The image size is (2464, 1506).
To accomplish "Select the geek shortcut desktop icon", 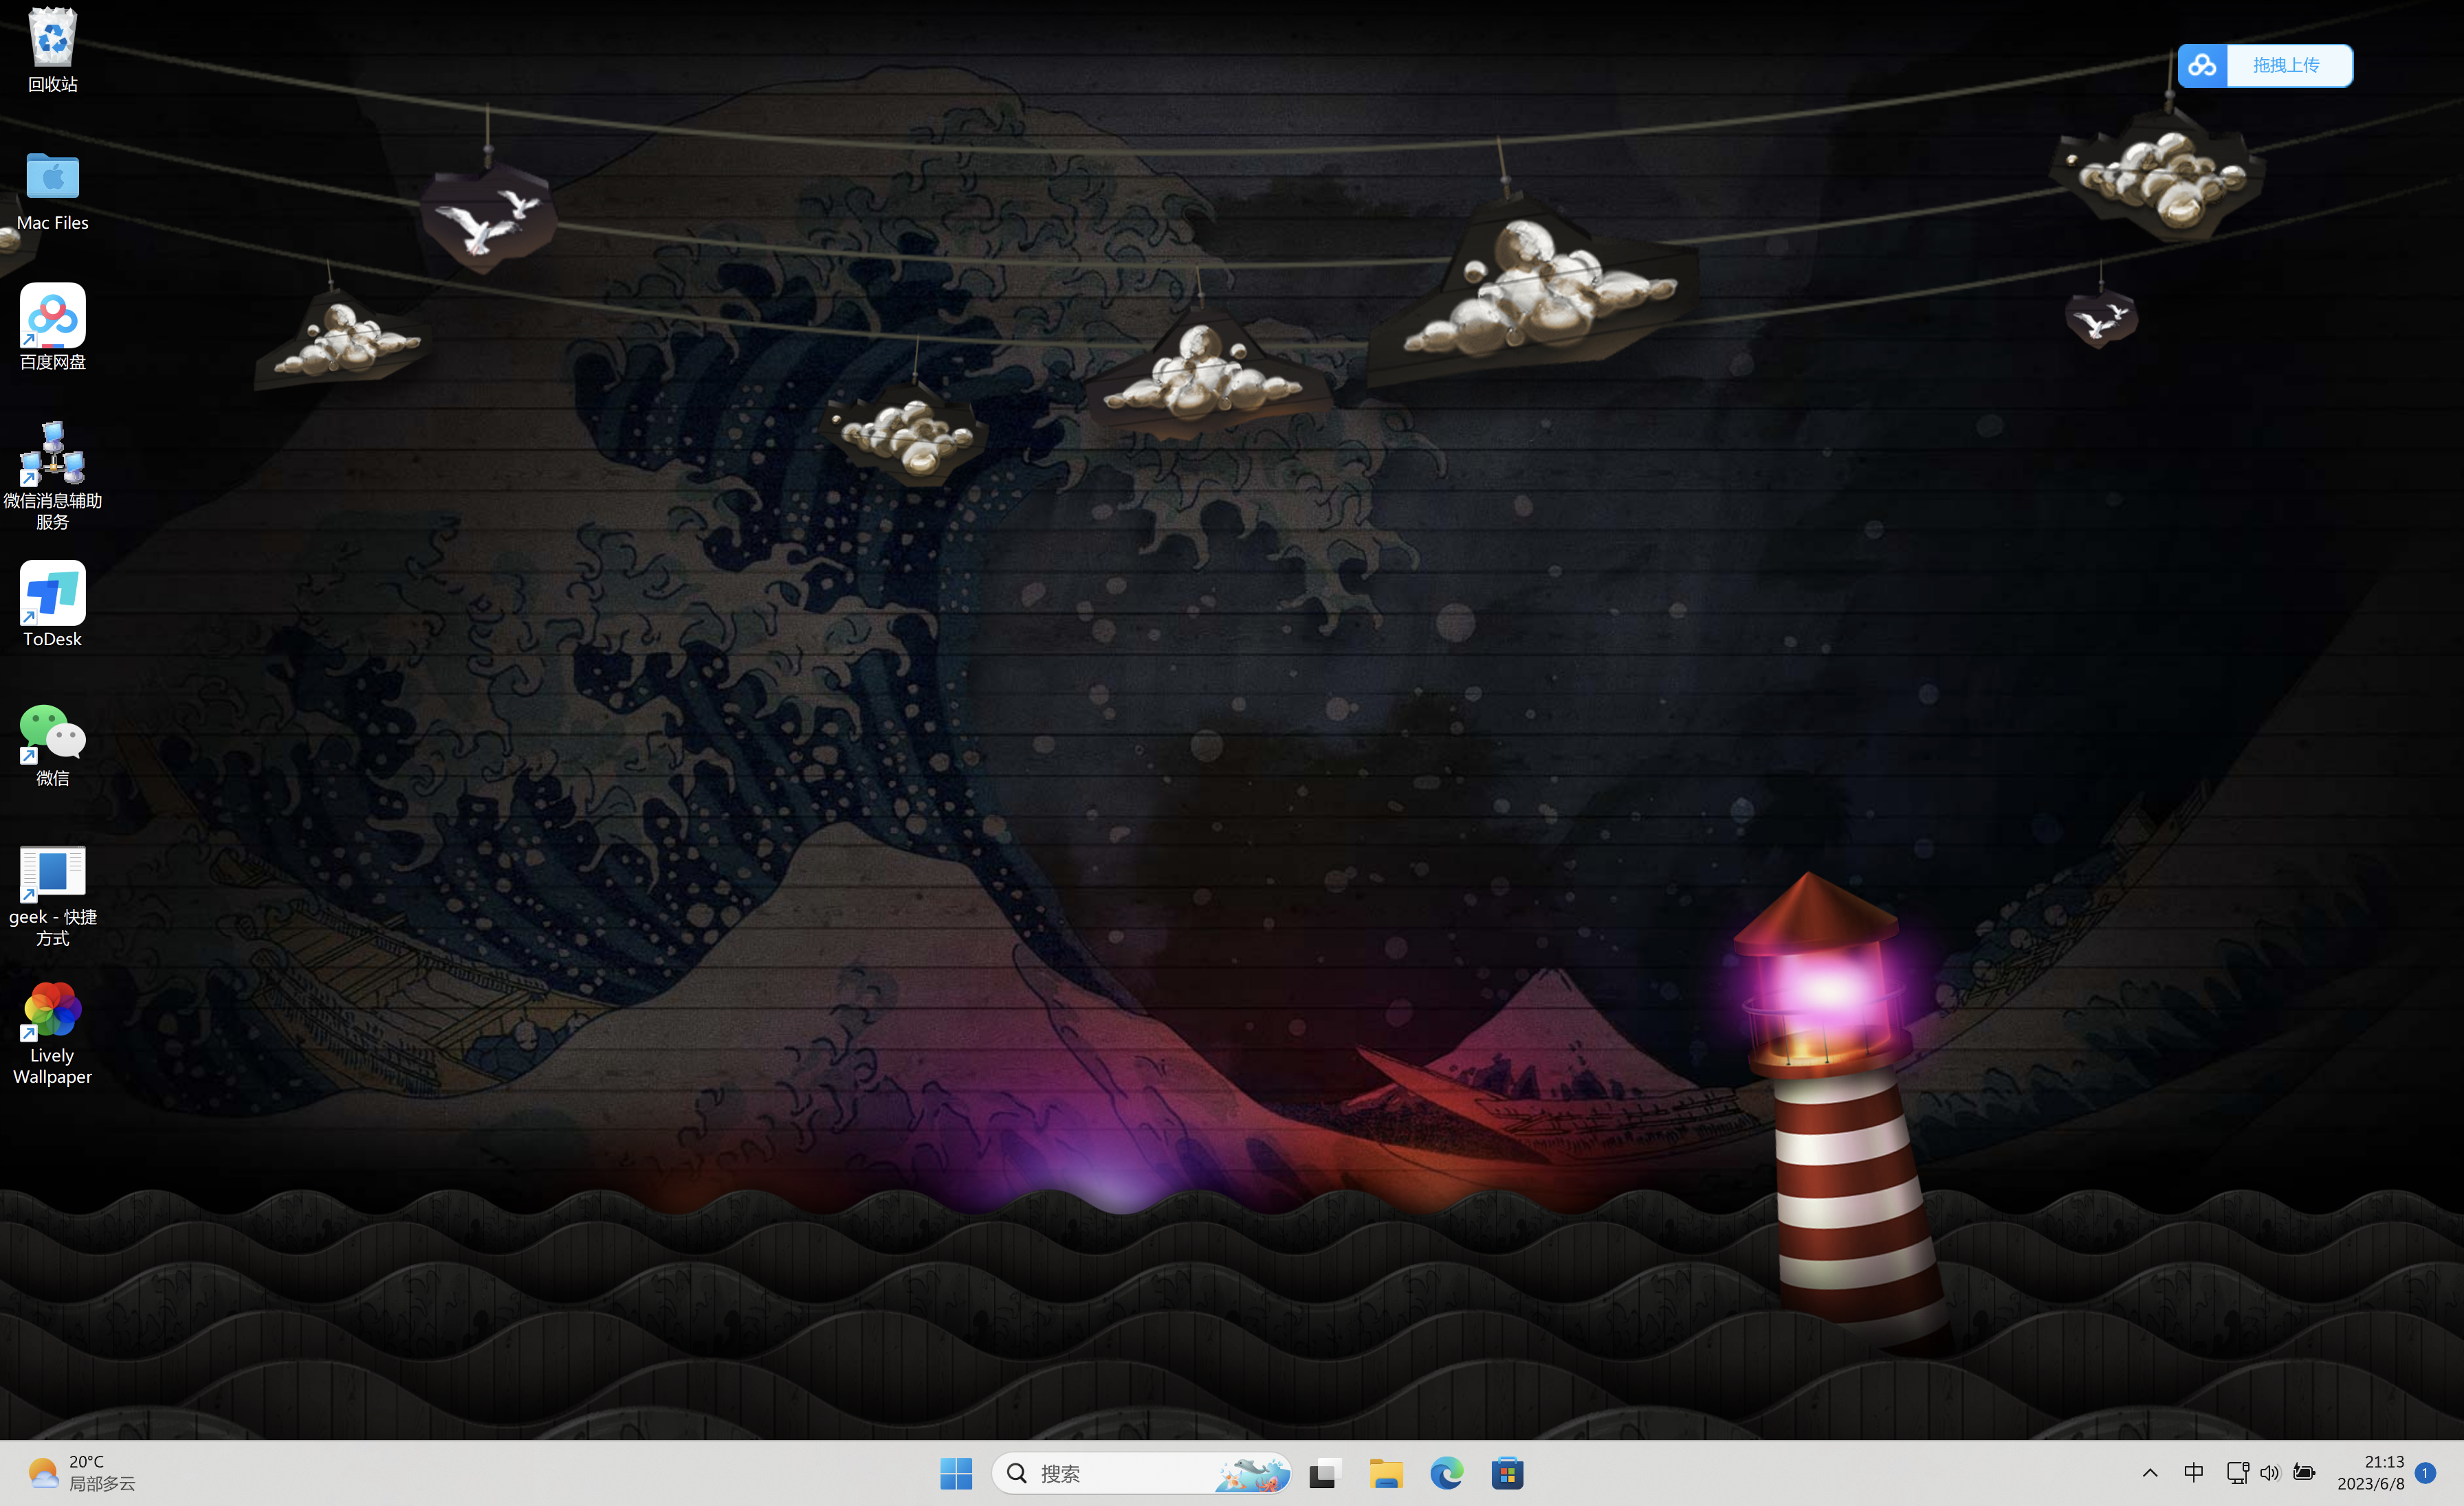I will (x=52, y=871).
